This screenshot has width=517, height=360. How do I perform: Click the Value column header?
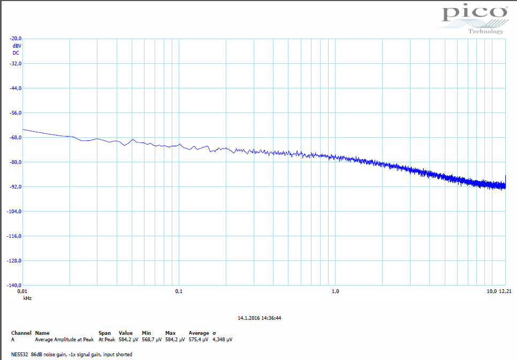[x=126, y=333]
